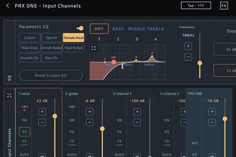Open FX sends for channel 3

(x=120, y=143)
